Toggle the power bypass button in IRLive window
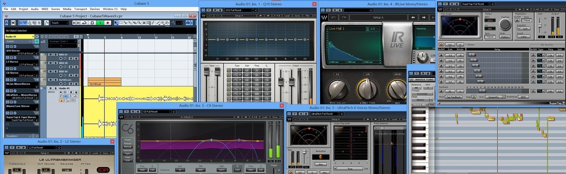 click(x=323, y=10)
